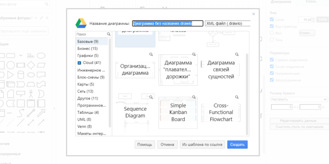Select the Базовые (9) category

point(92,41)
